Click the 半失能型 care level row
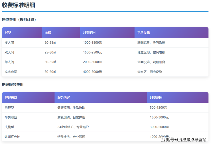211x144 pixels. [x=11, y=117]
